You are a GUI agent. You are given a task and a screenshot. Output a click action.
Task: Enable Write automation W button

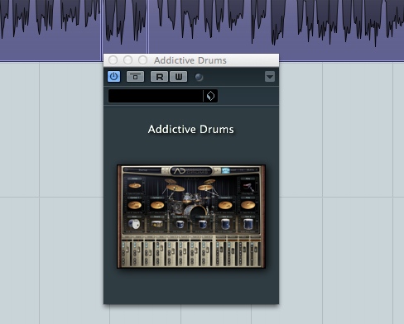(178, 77)
